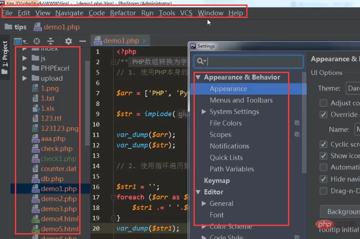The height and width of the screenshot is (239, 360).
Task: Expand General under Editor
Action: coord(204,203)
